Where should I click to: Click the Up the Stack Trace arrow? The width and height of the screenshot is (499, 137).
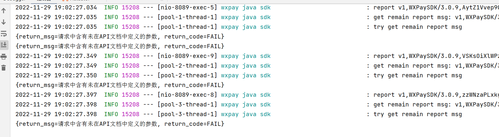4,11
